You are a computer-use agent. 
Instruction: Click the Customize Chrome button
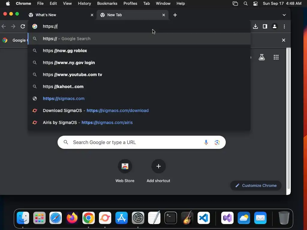pyautogui.click(x=256, y=185)
